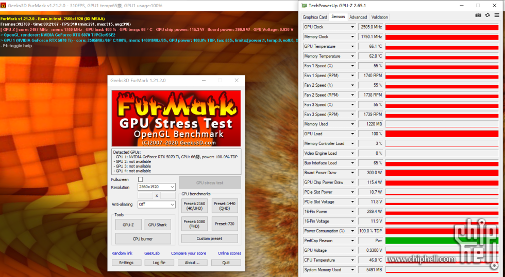This screenshot has height=277, width=505.
Task: Click the Memory Used 1220 MB value
Action: pyautogui.click(x=371, y=124)
